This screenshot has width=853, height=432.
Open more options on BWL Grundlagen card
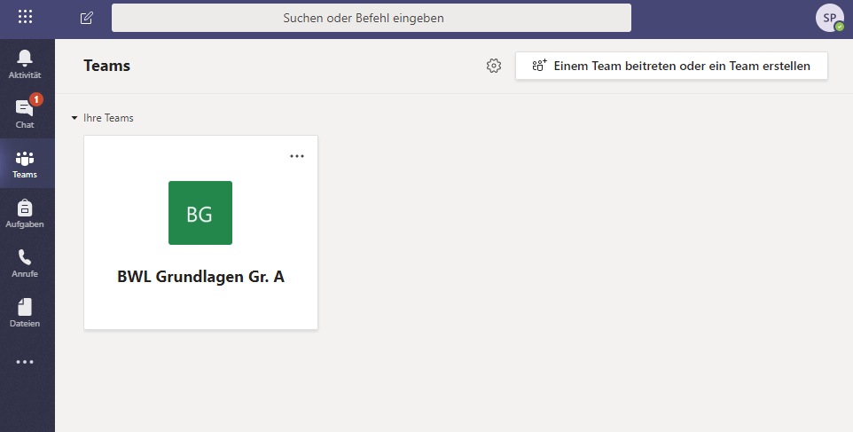click(x=297, y=156)
